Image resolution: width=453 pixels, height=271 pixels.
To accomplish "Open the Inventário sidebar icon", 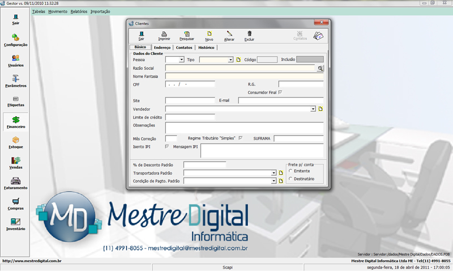I will pyautogui.click(x=16, y=225).
